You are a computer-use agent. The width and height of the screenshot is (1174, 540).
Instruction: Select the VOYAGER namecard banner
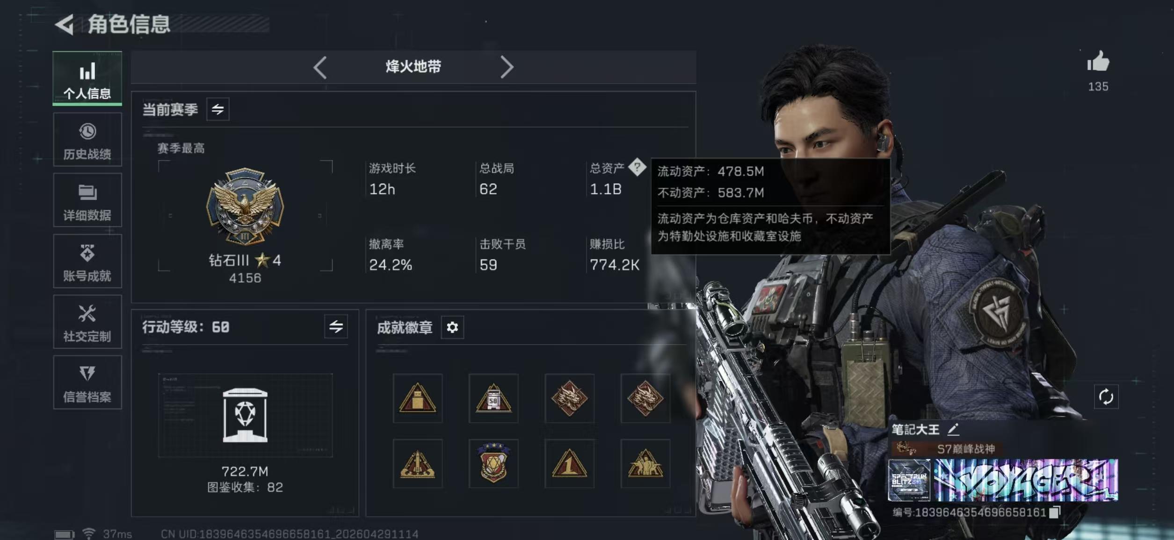[1026, 480]
